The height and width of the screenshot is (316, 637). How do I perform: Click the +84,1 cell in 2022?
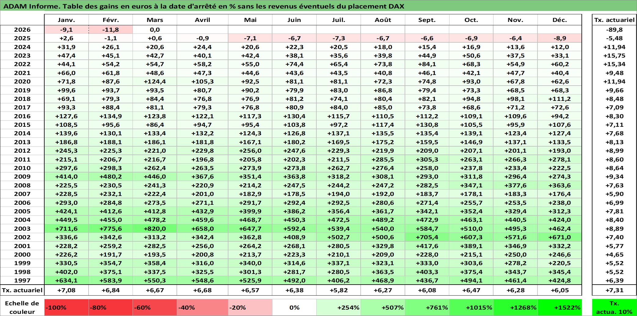pyautogui.click(x=427, y=64)
